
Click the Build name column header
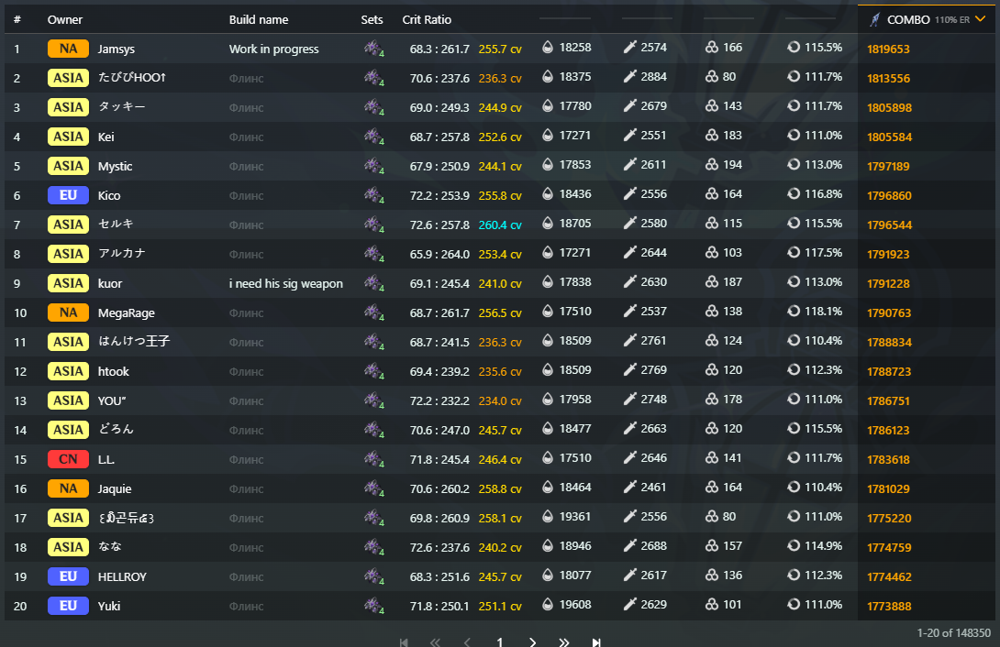coord(259,19)
